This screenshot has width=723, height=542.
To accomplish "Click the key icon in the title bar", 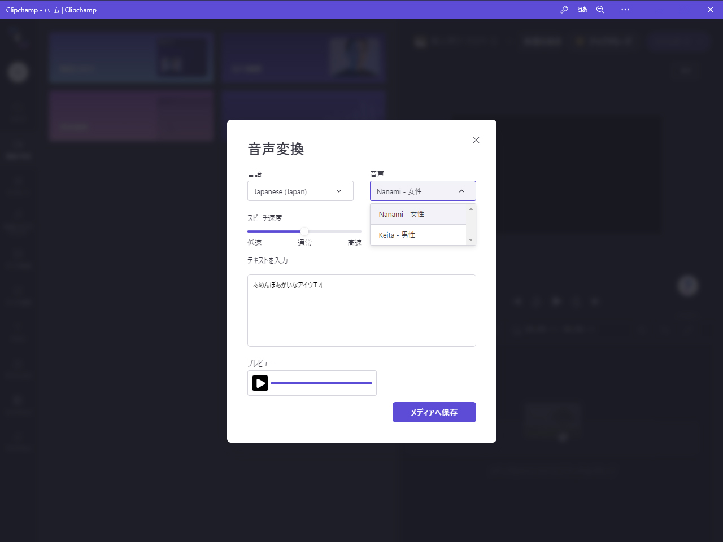I will click(564, 10).
